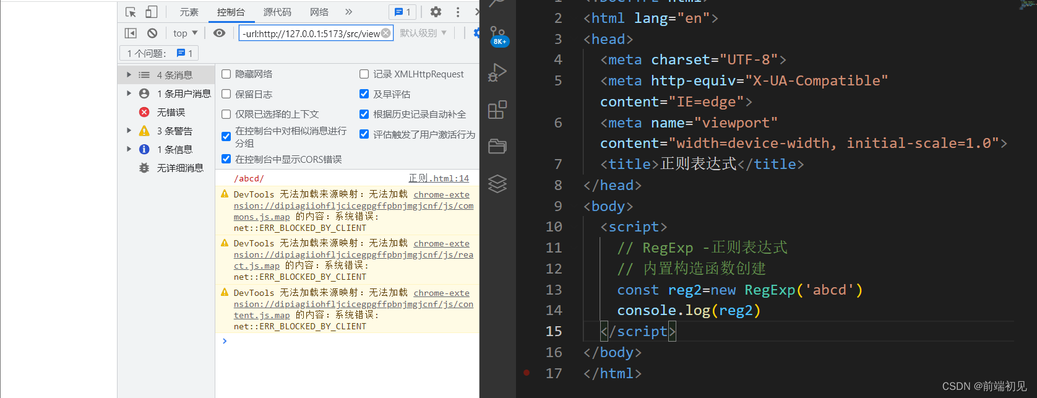Expand the 1 条信息 group
Image resolution: width=1037 pixels, height=398 pixels.
[129, 149]
